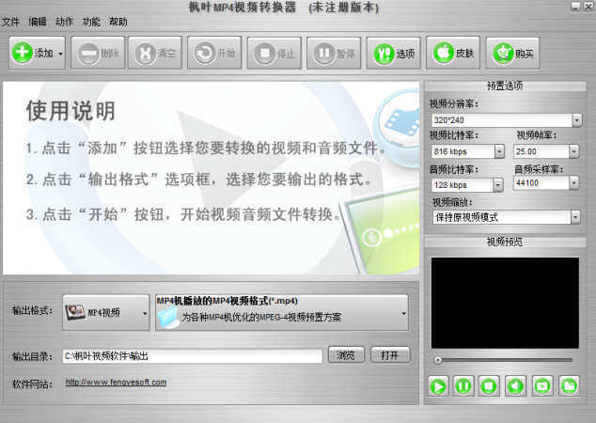Image resolution: width=596 pixels, height=423 pixels.
Task: Open the 功能 (Function) menu
Action: pyautogui.click(x=91, y=22)
